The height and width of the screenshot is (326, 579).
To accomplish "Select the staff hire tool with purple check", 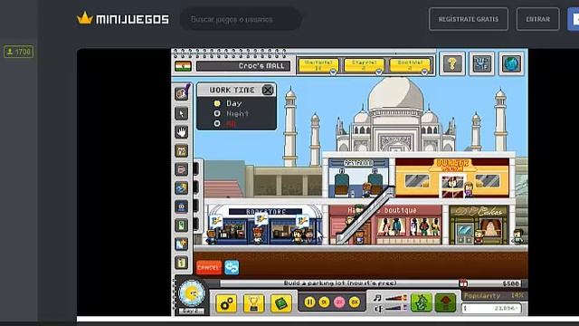I will pos(182,93).
